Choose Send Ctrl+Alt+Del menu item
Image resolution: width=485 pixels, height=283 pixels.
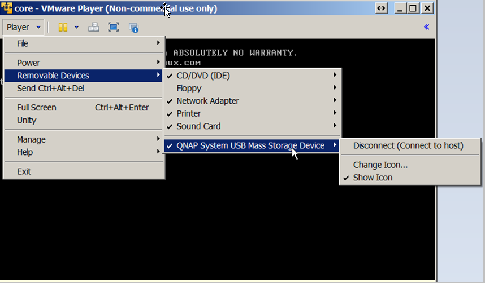point(84,89)
